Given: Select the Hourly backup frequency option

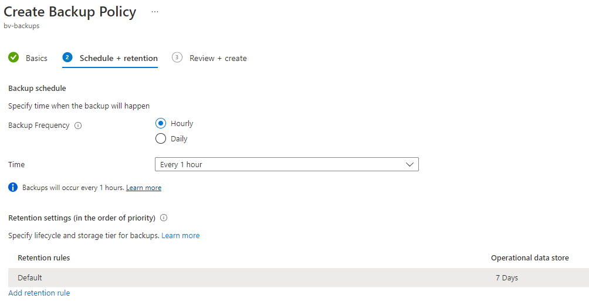Looking at the screenshot, I should 161,124.
